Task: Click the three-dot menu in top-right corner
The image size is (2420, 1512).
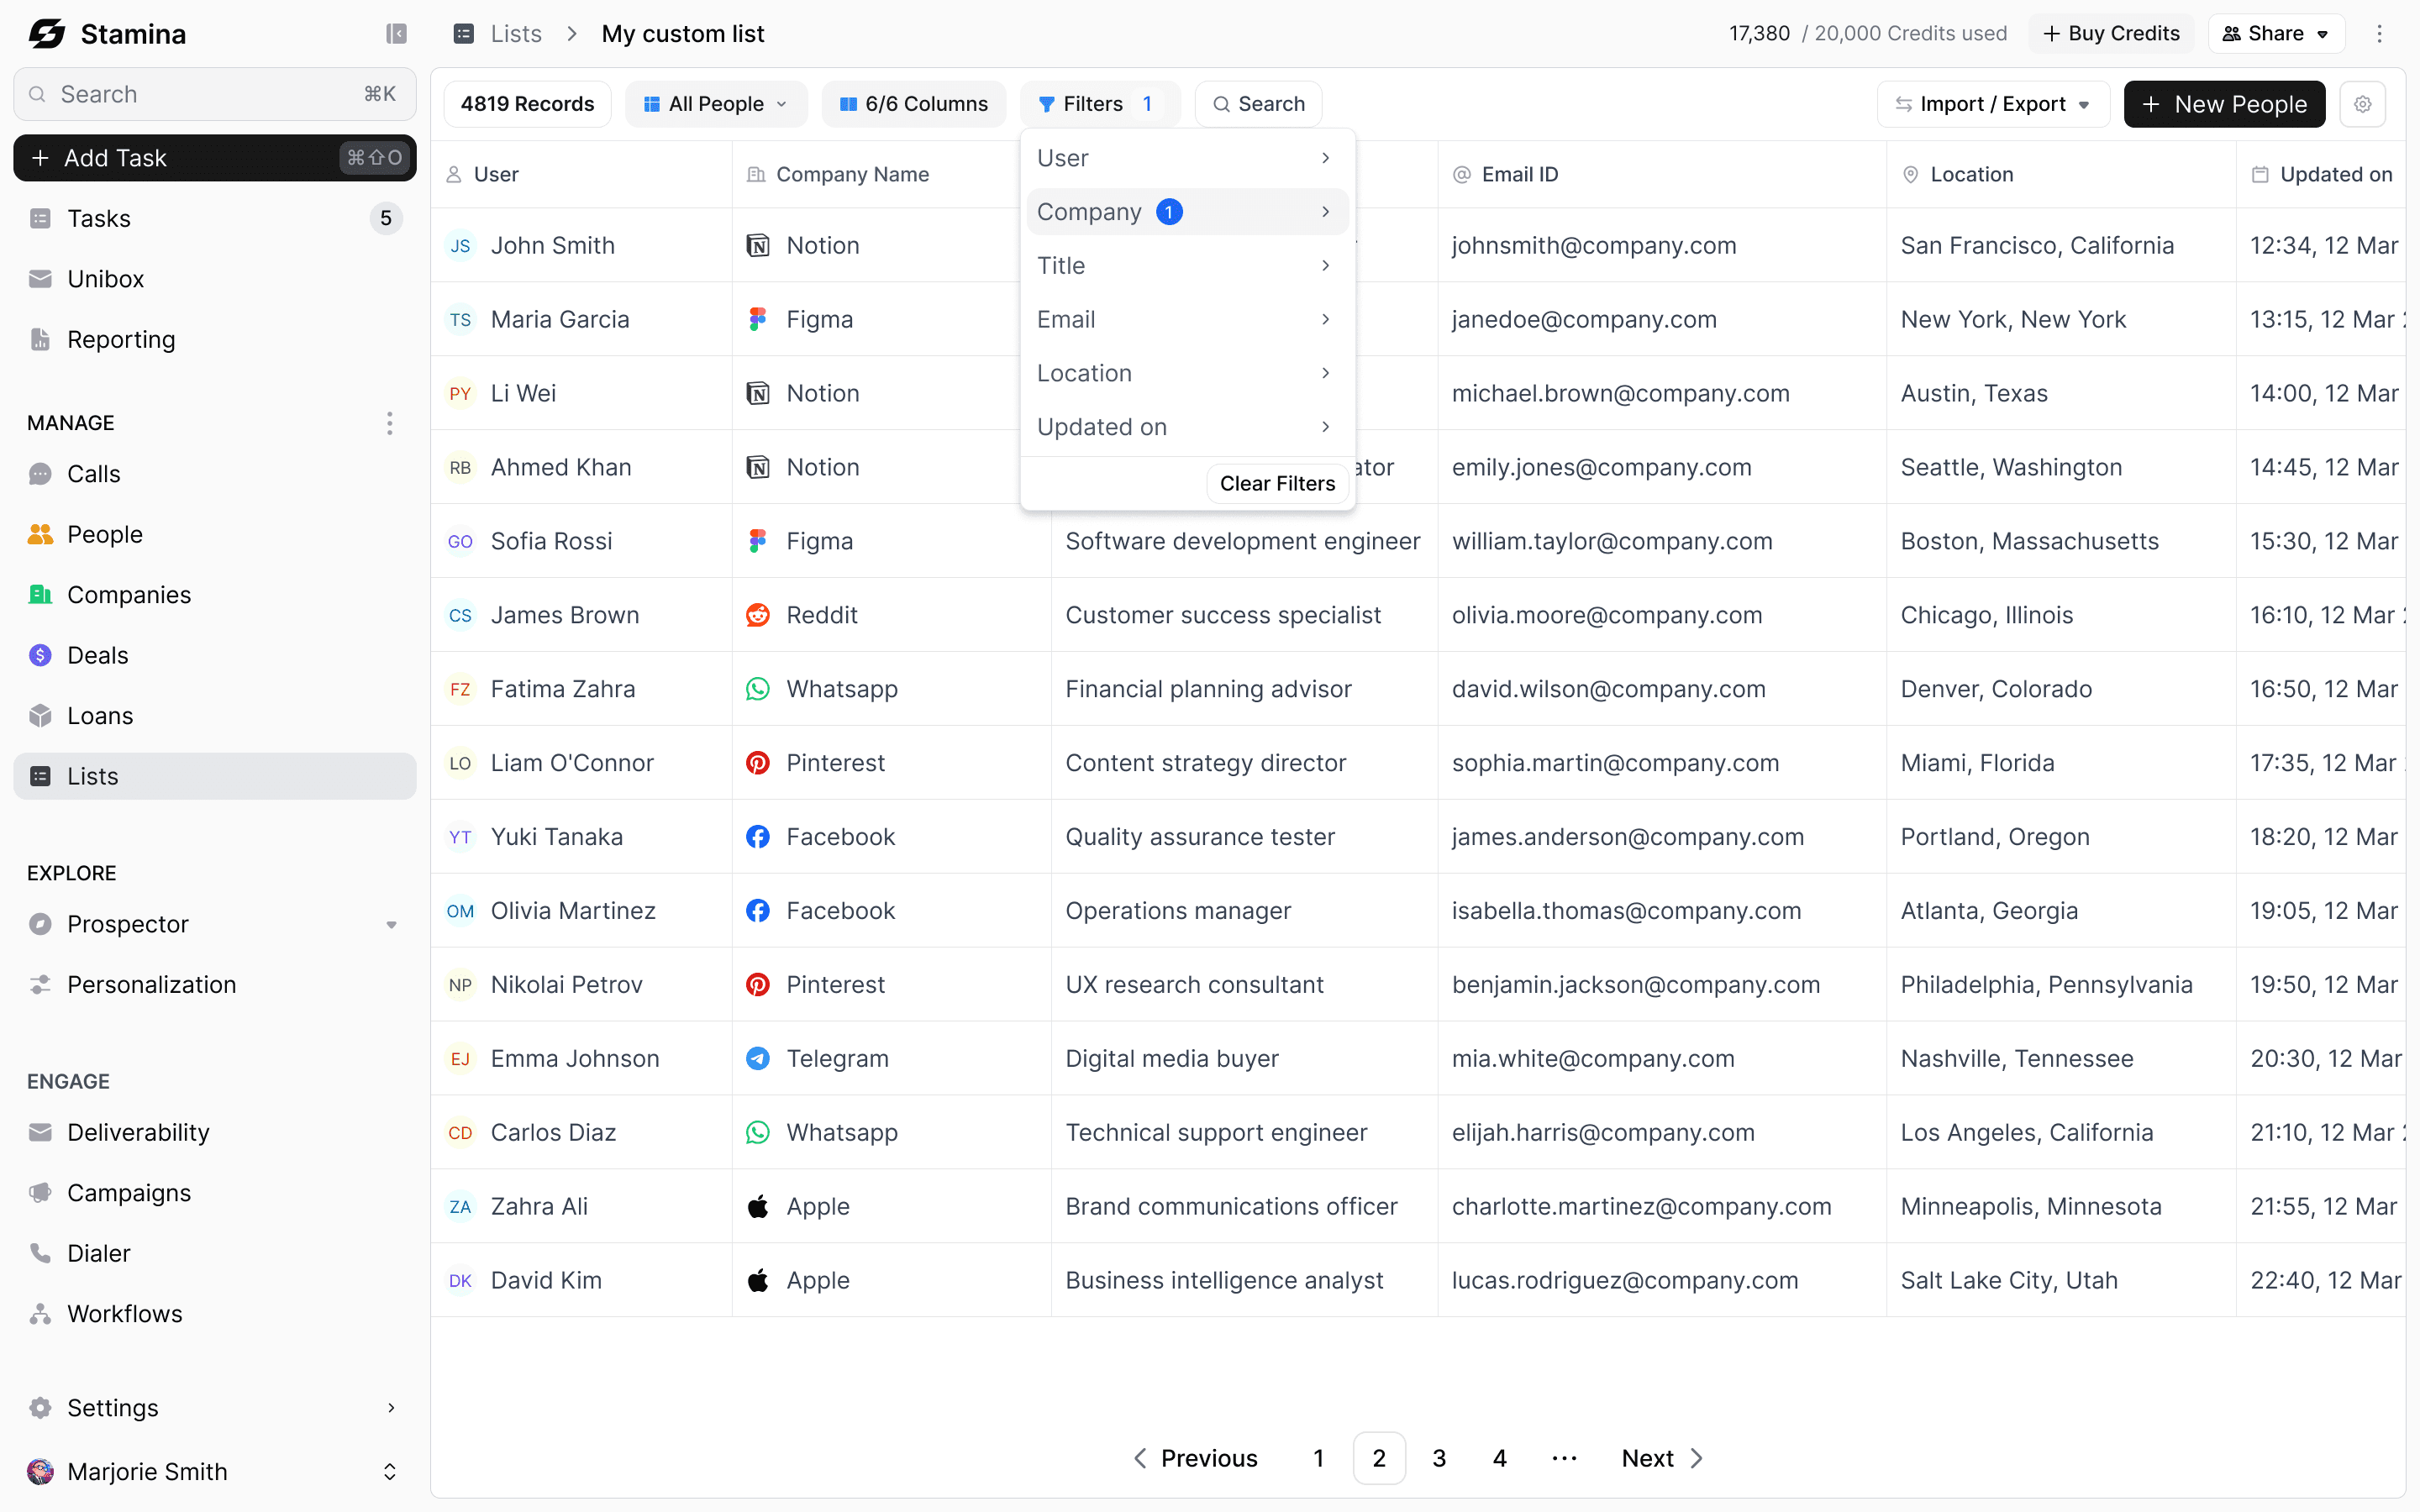Action: [2379, 34]
